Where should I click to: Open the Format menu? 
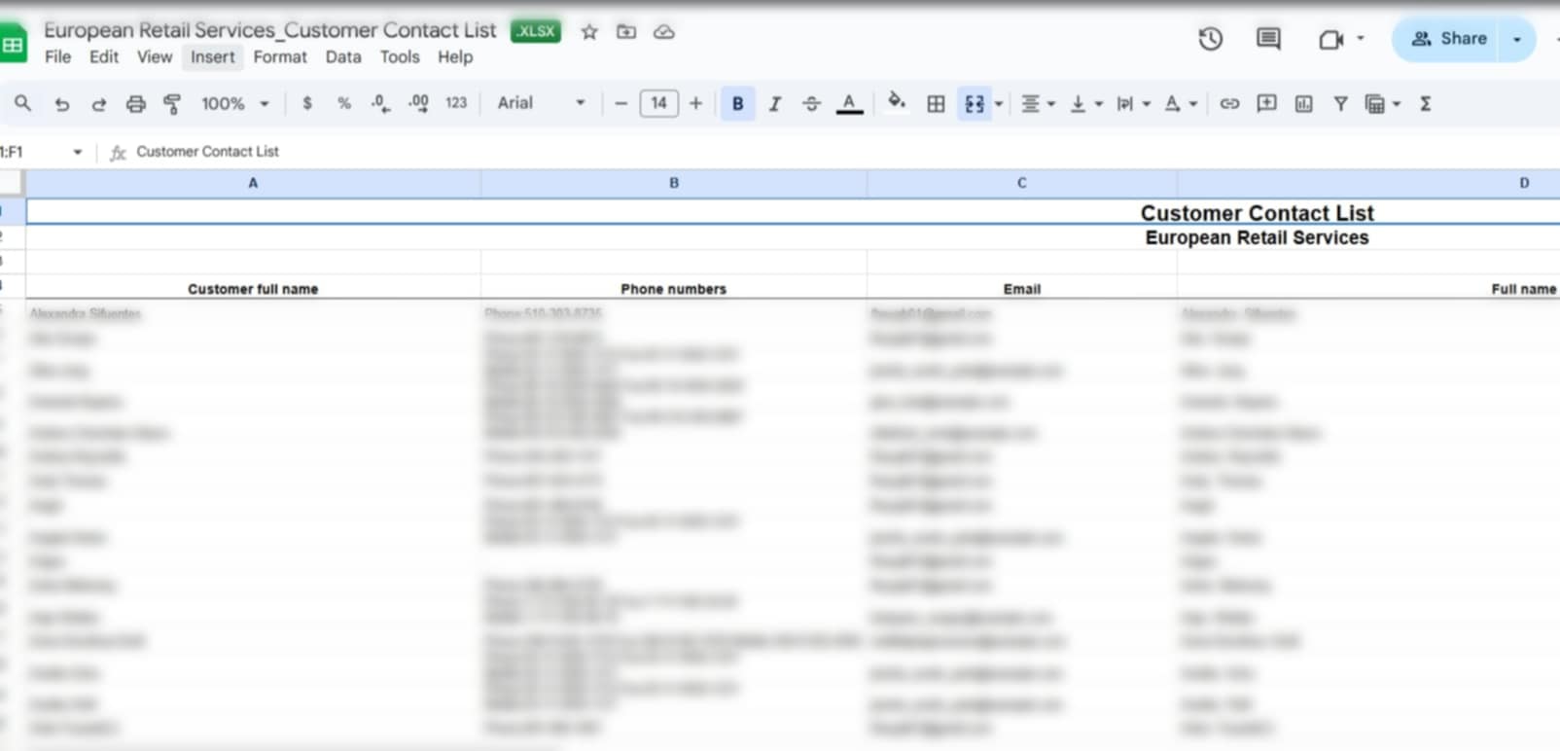coord(280,57)
